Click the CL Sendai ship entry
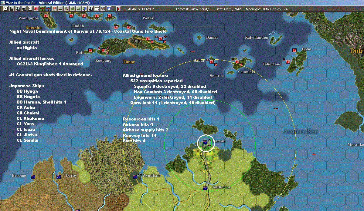 coord(28,140)
